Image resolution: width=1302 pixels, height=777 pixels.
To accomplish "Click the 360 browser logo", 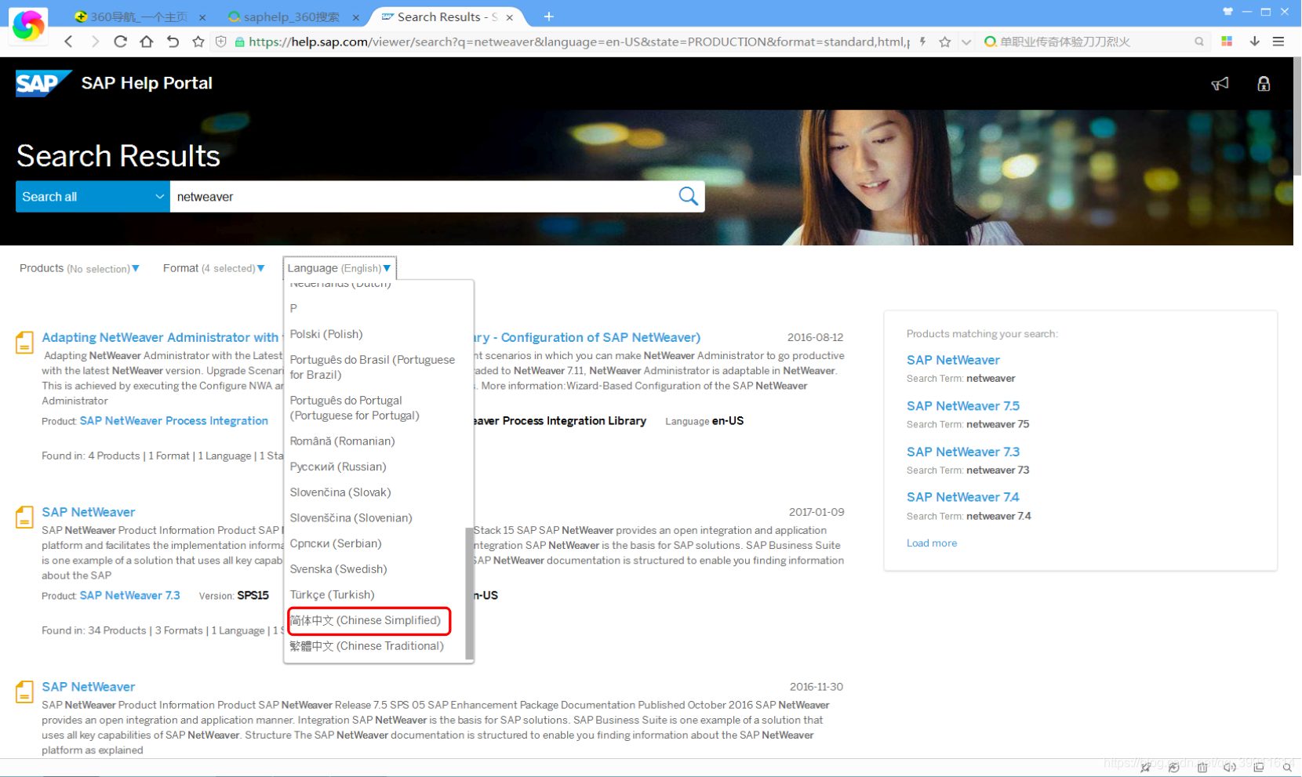I will [28, 26].
